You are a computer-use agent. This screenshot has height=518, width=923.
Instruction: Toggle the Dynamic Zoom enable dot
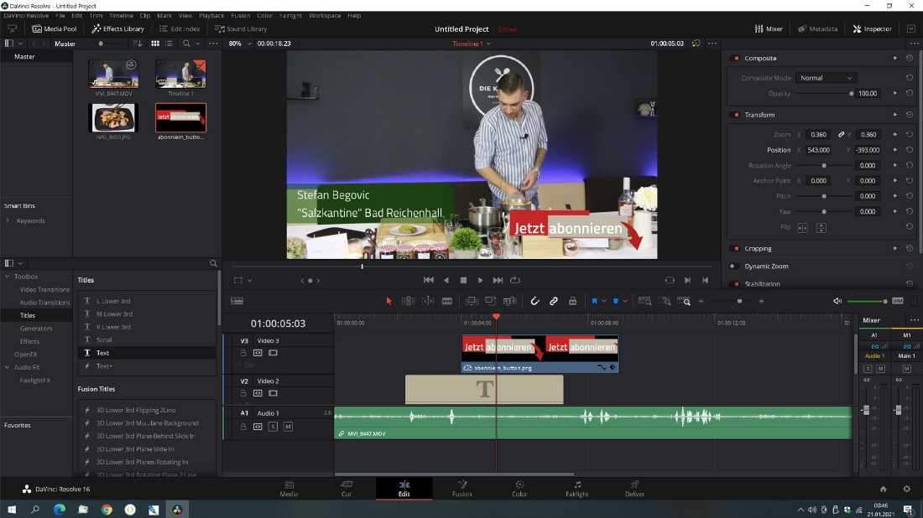click(733, 267)
